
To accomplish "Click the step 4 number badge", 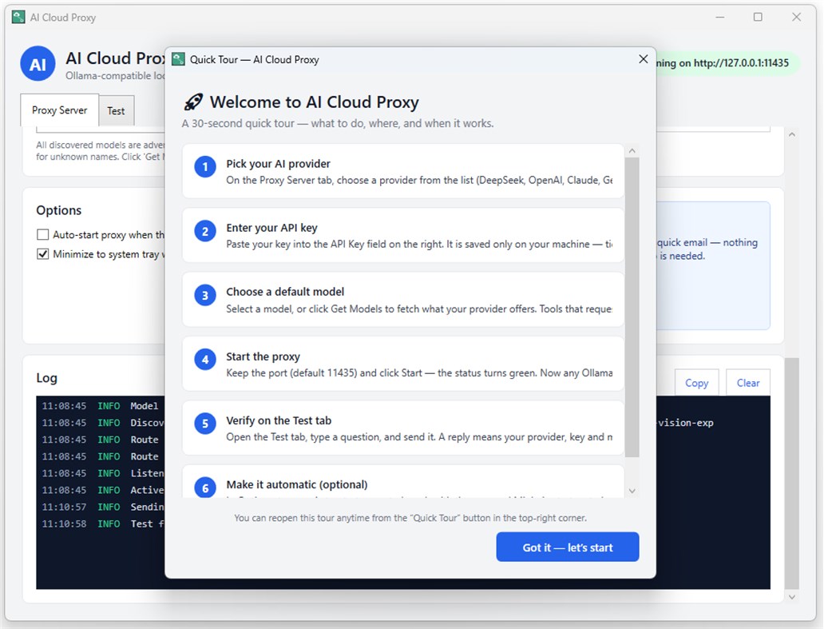I will coord(205,359).
